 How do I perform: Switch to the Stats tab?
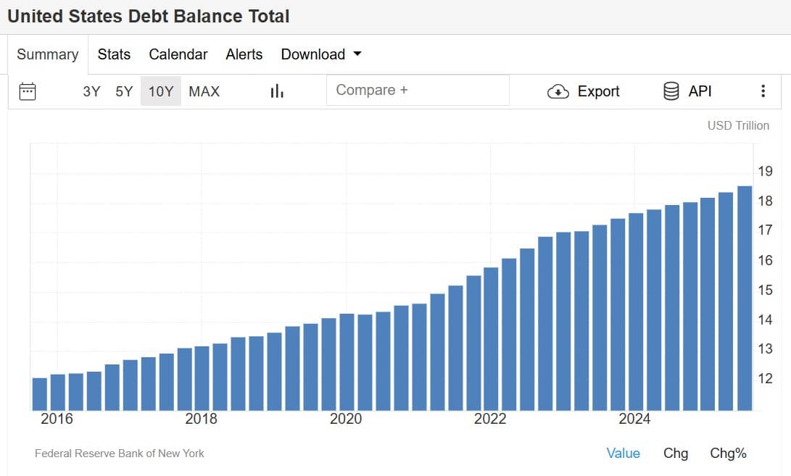114,54
